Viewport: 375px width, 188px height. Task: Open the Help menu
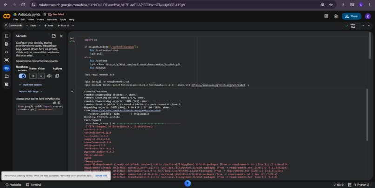[72, 19]
